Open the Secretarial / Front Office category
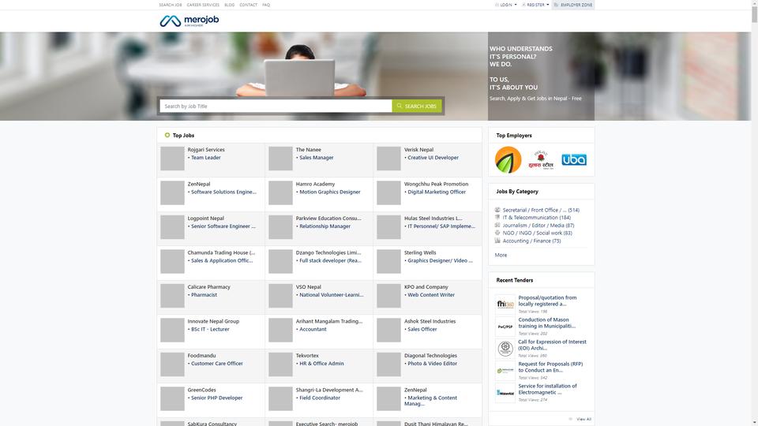Screen dimensions: 758x426 [540, 210]
